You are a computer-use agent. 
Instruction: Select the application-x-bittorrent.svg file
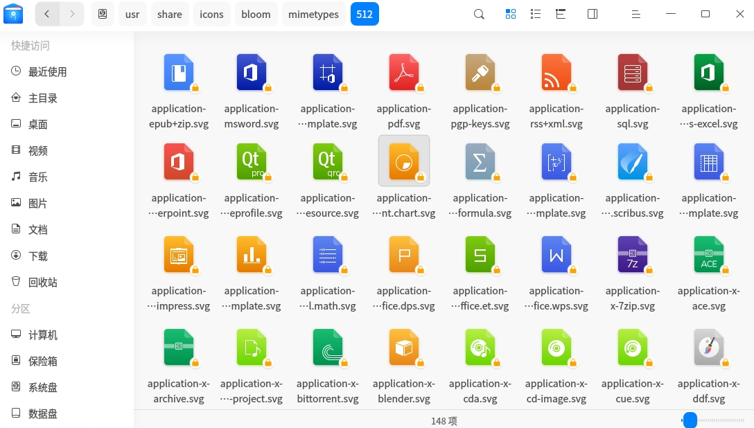[x=328, y=347]
